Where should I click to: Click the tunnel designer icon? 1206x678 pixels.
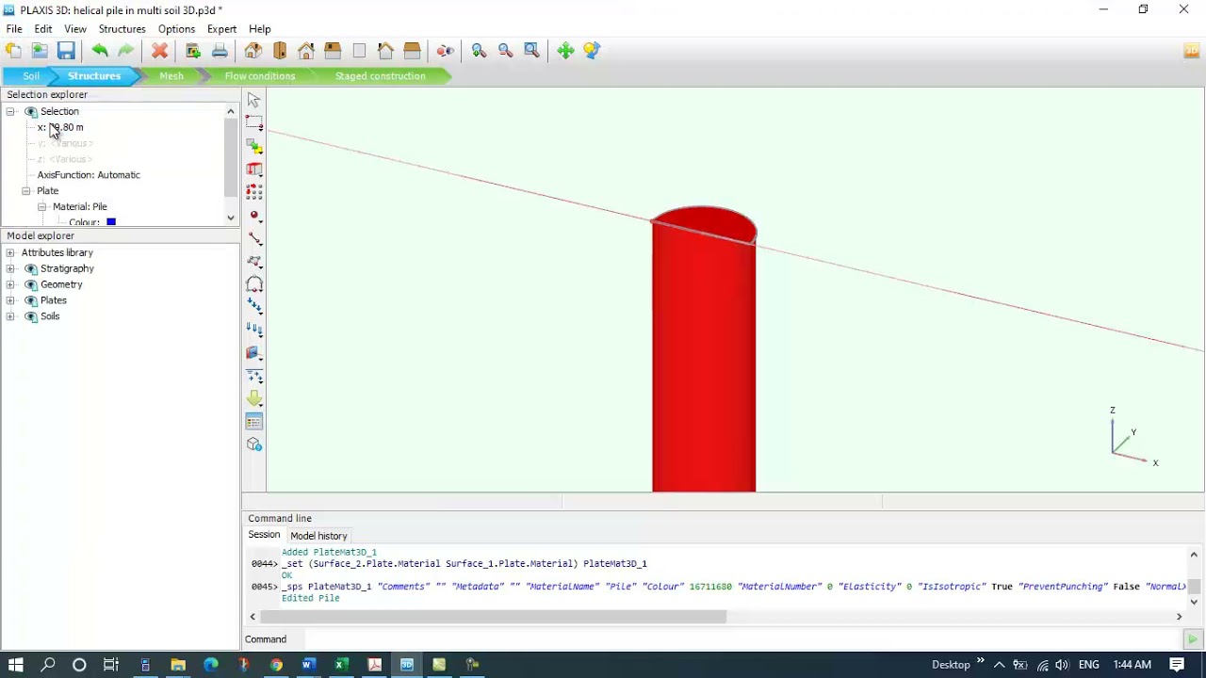tap(253, 284)
